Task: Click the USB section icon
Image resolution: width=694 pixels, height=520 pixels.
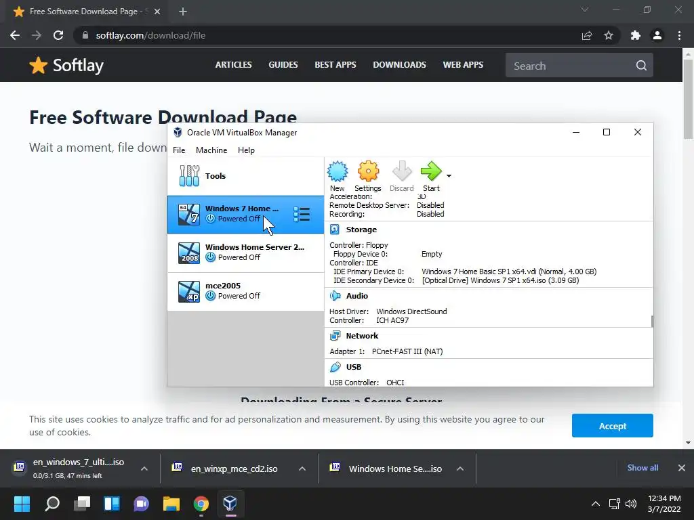Action: (335, 367)
